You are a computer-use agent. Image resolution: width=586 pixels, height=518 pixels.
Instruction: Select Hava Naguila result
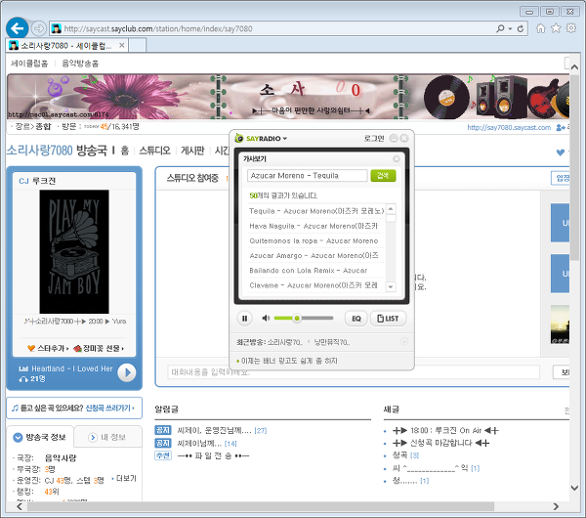(x=316, y=226)
